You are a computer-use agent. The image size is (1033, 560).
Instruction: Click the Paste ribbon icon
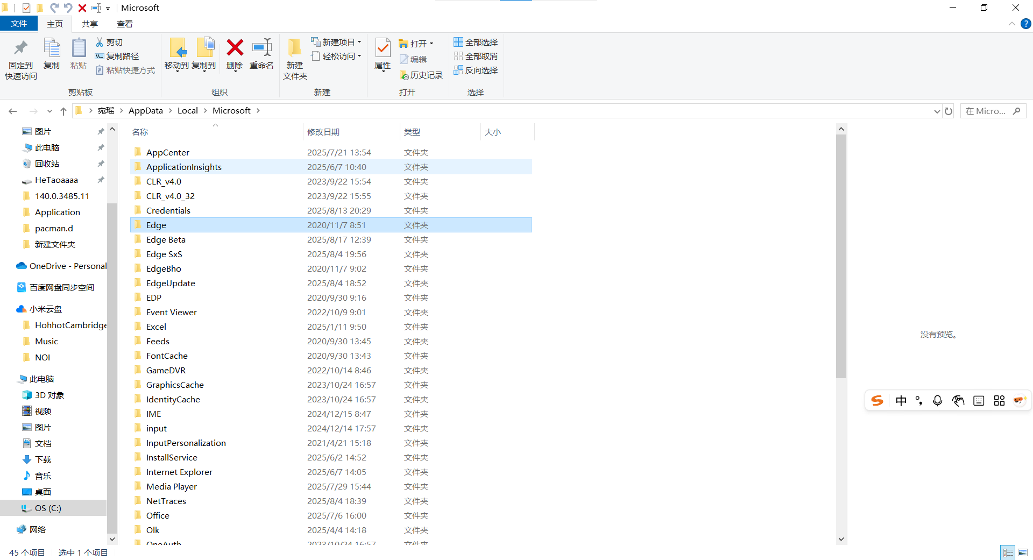pos(79,54)
